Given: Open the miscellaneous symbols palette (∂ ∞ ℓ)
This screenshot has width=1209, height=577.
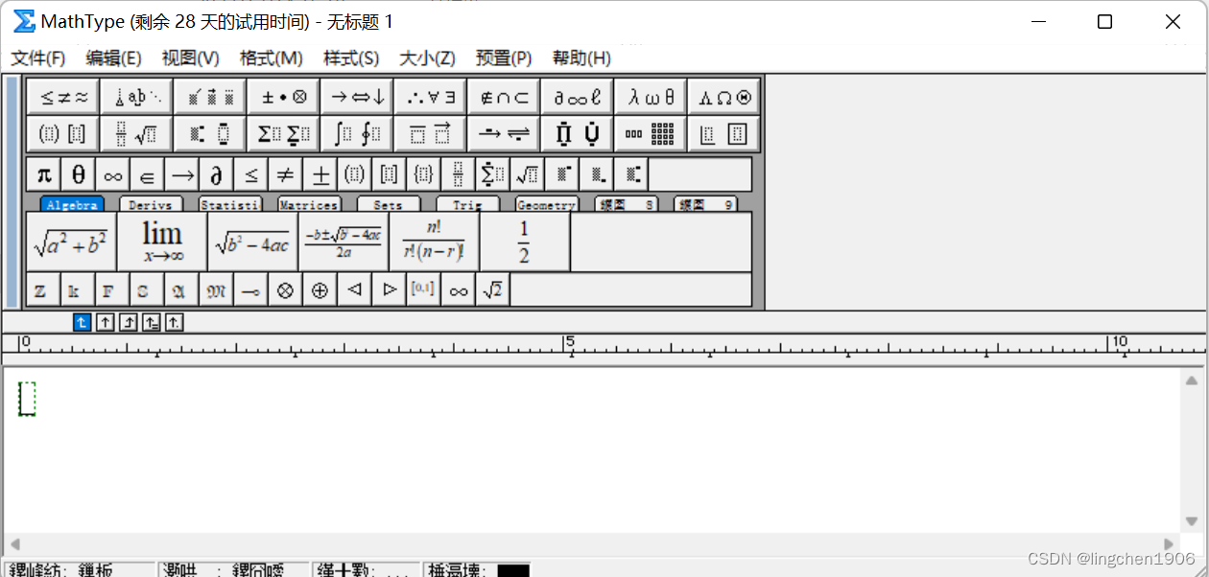Looking at the screenshot, I should pyautogui.click(x=577, y=97).
